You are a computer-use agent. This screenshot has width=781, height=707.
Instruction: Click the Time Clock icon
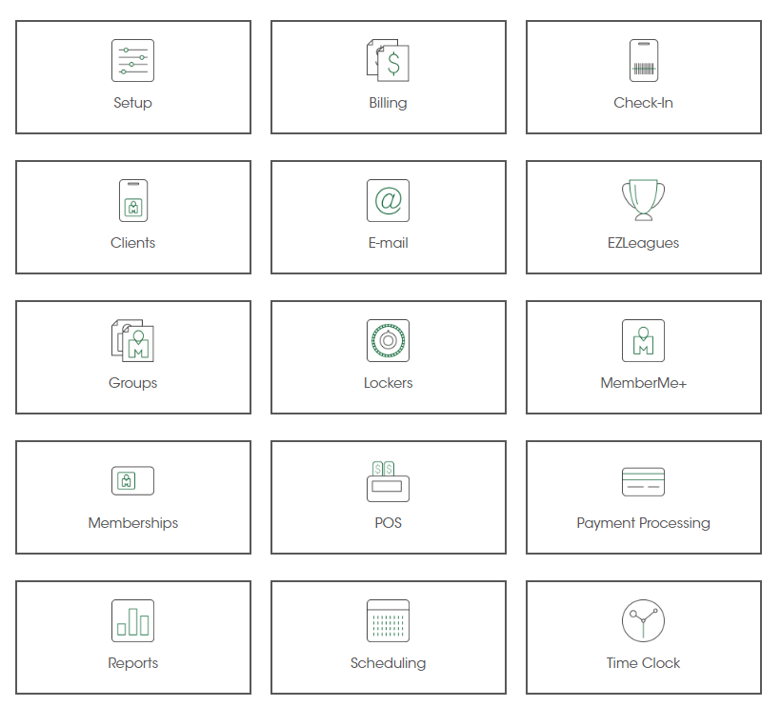click(643, 619)
